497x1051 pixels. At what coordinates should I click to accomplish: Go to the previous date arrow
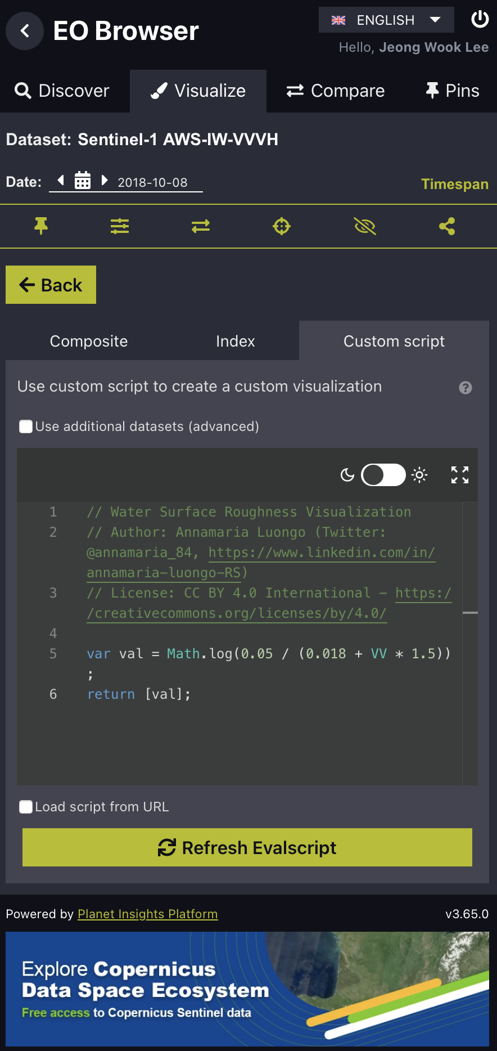pyautogui.click(x=61, y=181)
